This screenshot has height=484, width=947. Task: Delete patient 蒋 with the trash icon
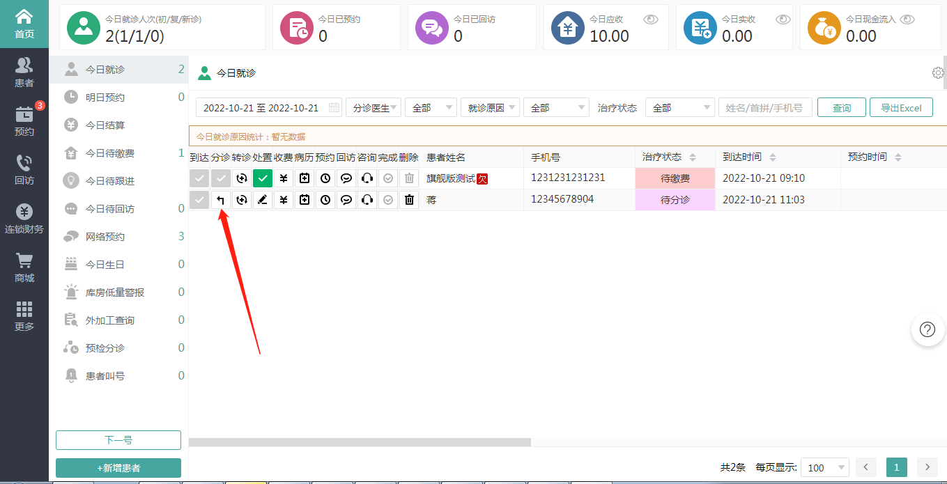coord(409,200)
